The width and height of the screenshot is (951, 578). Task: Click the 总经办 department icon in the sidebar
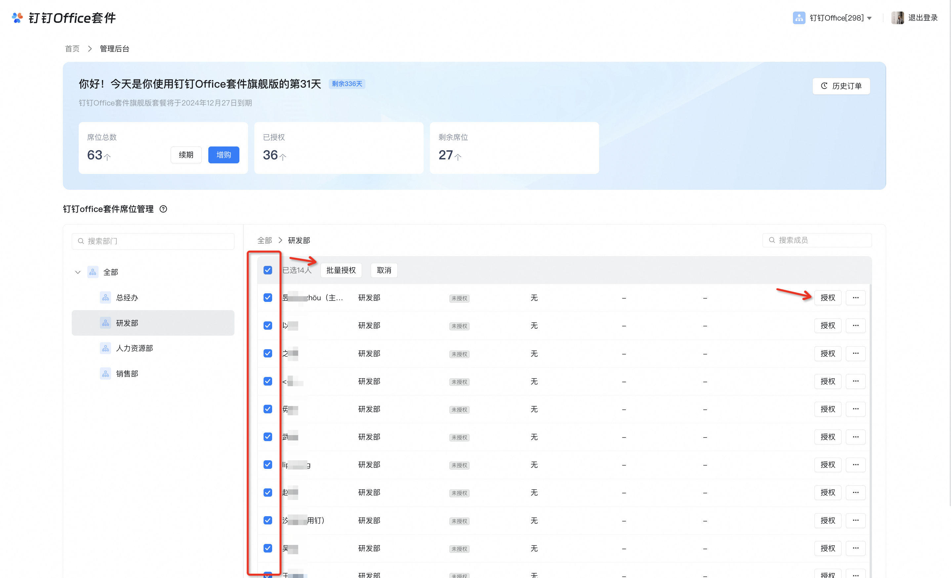105,298
